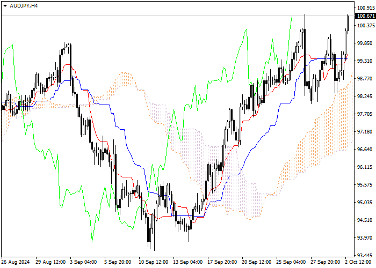
Task: Select the 98.770 price axis label
Action: (x=365, y=79)
